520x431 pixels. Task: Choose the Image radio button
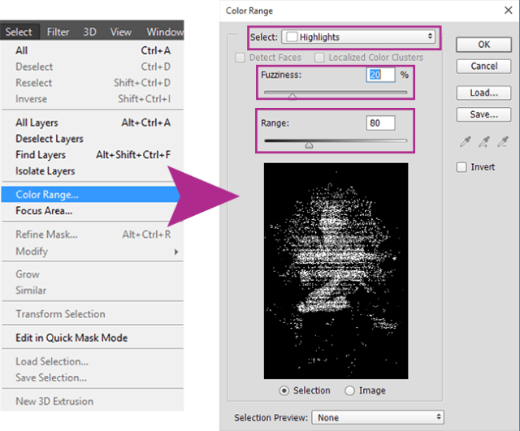350,390
